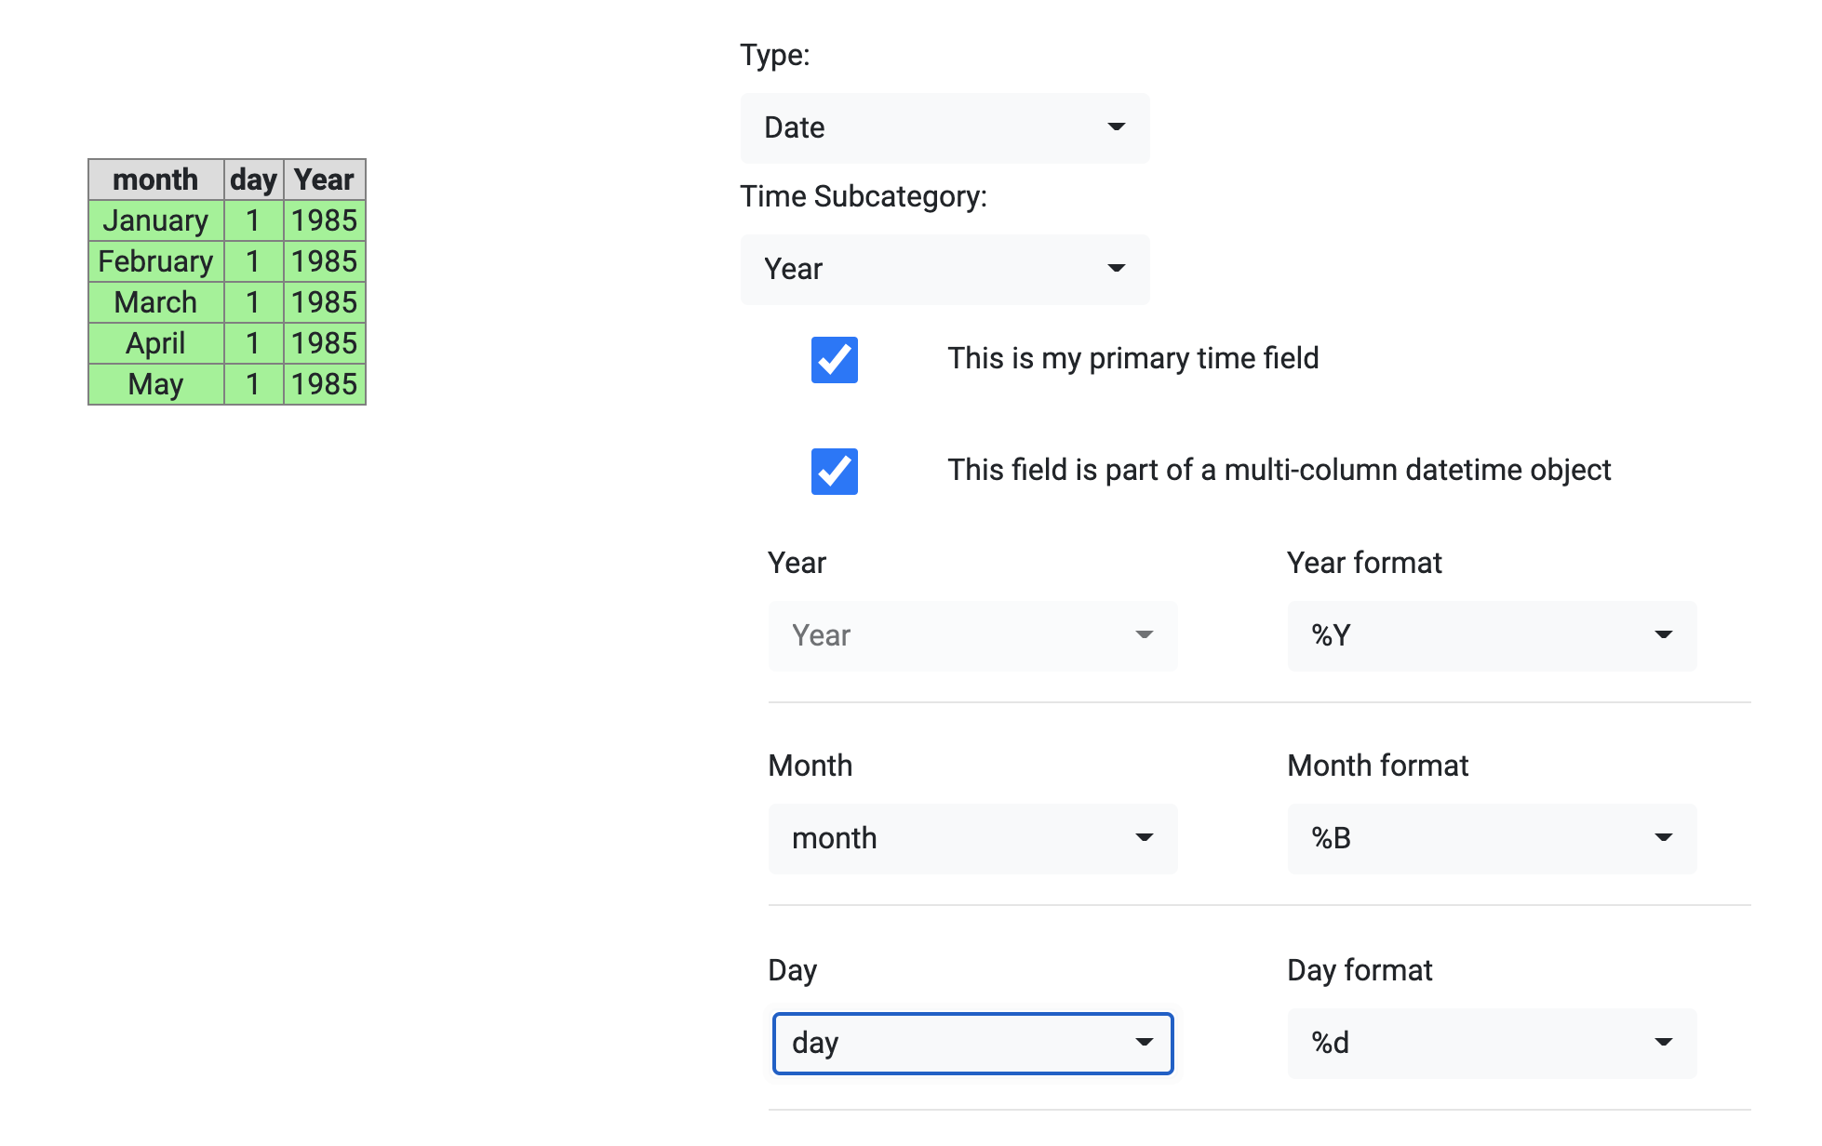The height and width of the screenshot is (1146, 1822).
Task: Select the 'March' table cell
Action: [155, 302]
